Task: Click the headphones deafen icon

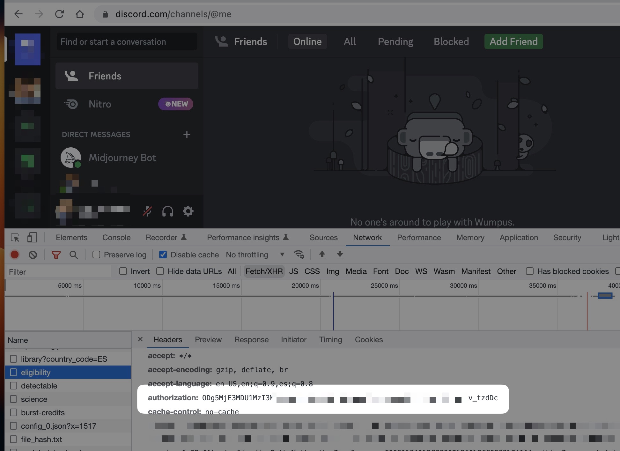Action: (x=167, y=211)
